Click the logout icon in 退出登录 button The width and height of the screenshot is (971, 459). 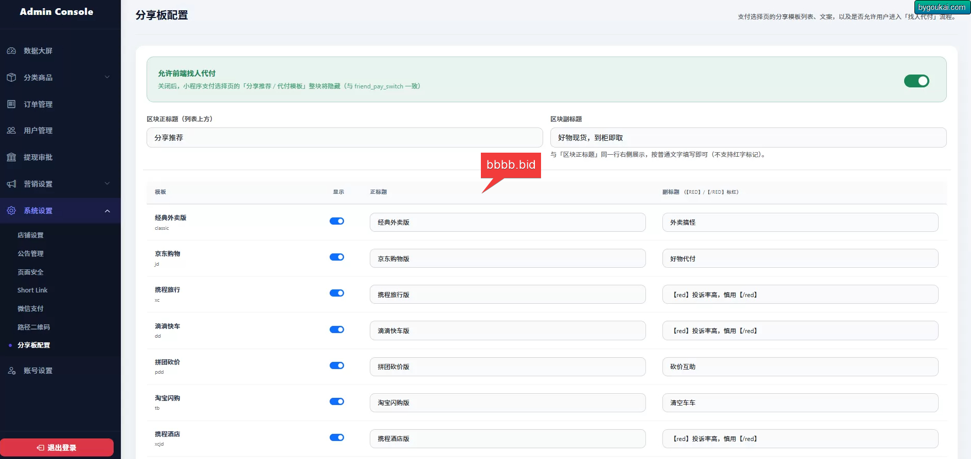point(41,448)
